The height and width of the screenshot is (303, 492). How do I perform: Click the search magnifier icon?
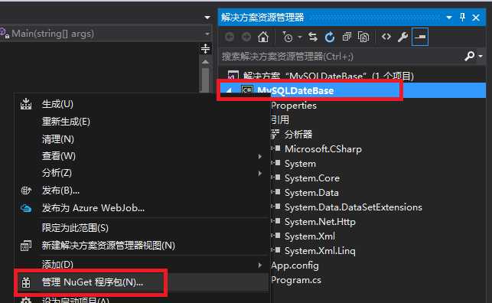(469, 56)
